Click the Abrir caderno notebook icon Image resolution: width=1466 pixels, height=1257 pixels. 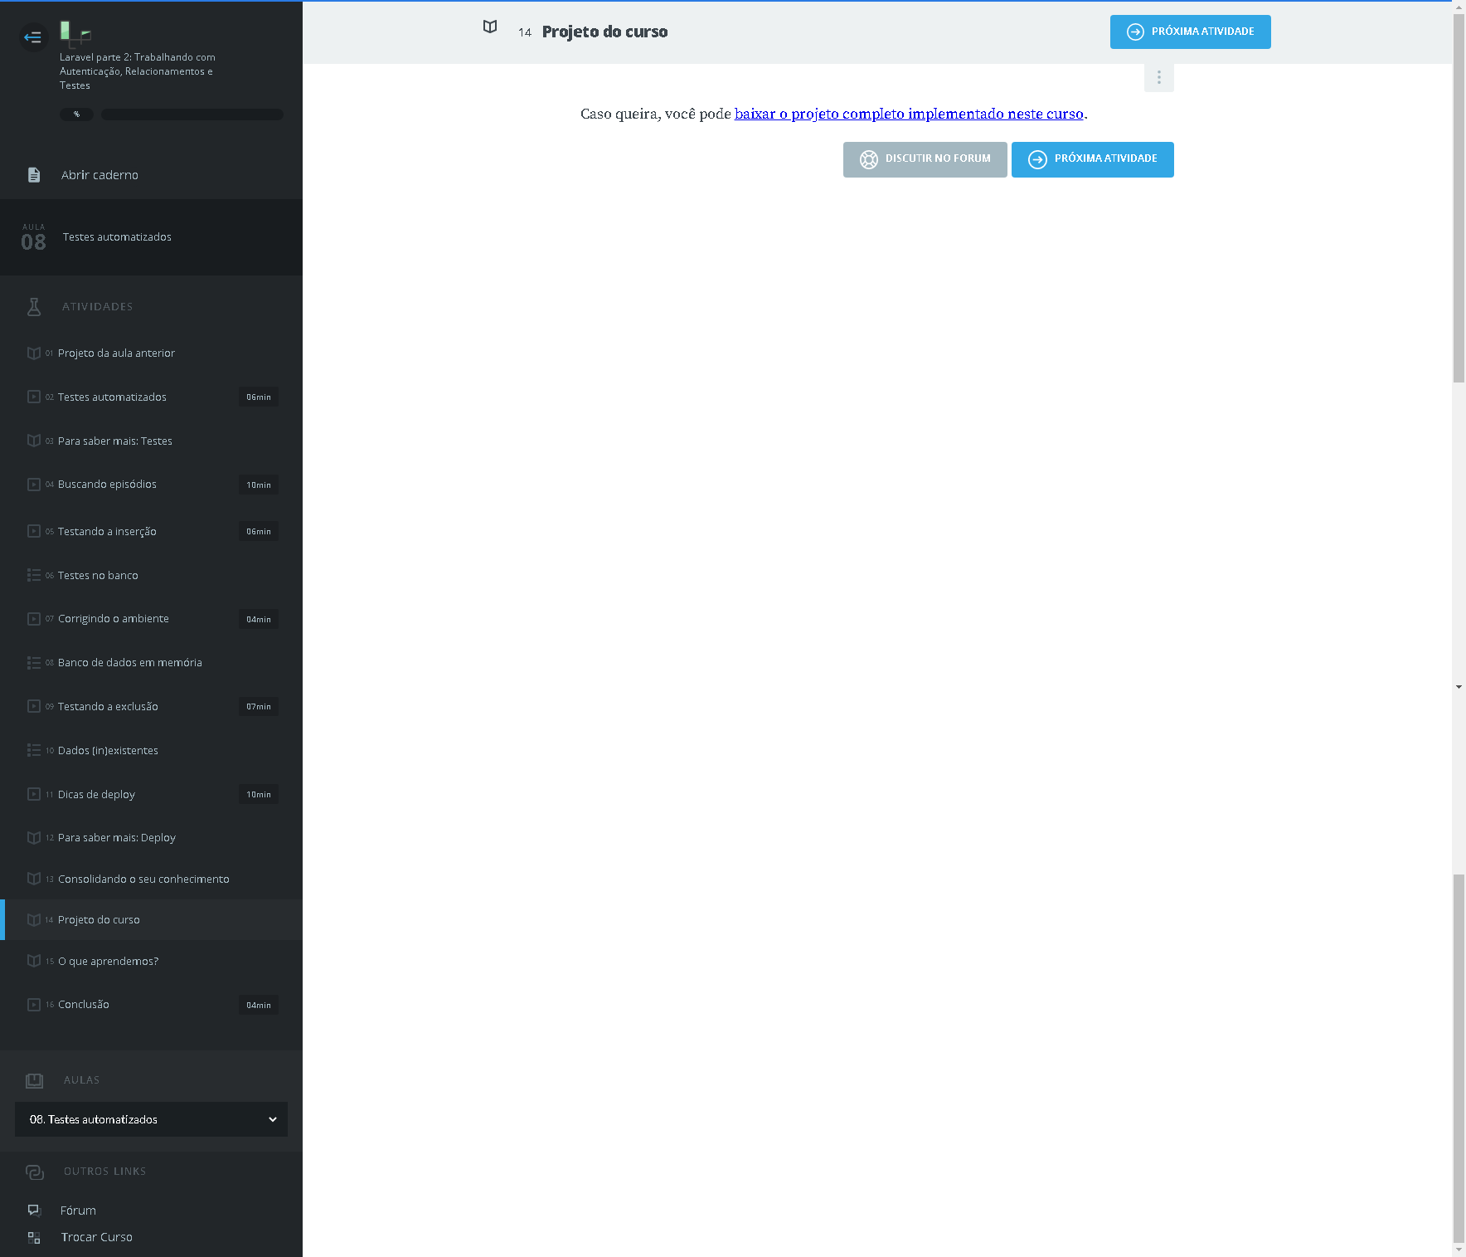34,175
